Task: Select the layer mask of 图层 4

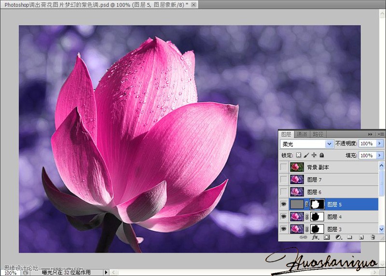Action: point(317,217)
